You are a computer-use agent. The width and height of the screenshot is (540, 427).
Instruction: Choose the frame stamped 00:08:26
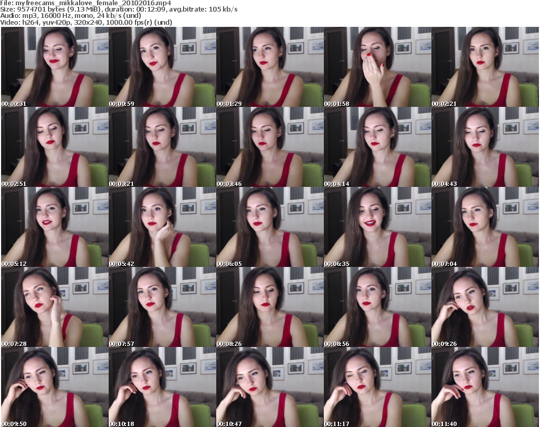[269, 307]
